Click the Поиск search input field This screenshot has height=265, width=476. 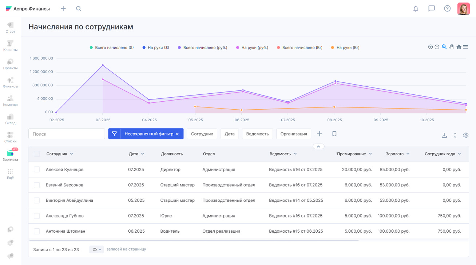[x=67, y=134]
